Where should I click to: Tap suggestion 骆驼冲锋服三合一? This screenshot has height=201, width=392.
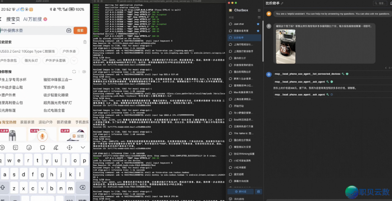[x=58, y=80]
